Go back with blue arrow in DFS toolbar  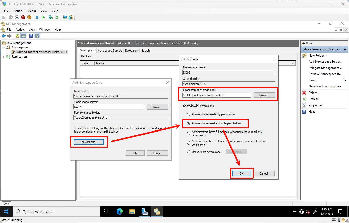click(4, 36)
